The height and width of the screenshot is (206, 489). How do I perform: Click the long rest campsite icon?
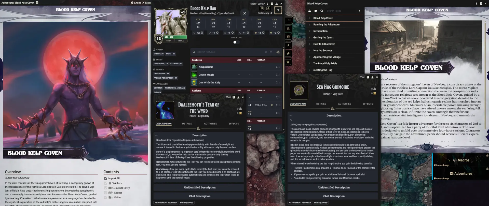click(268, 8)
